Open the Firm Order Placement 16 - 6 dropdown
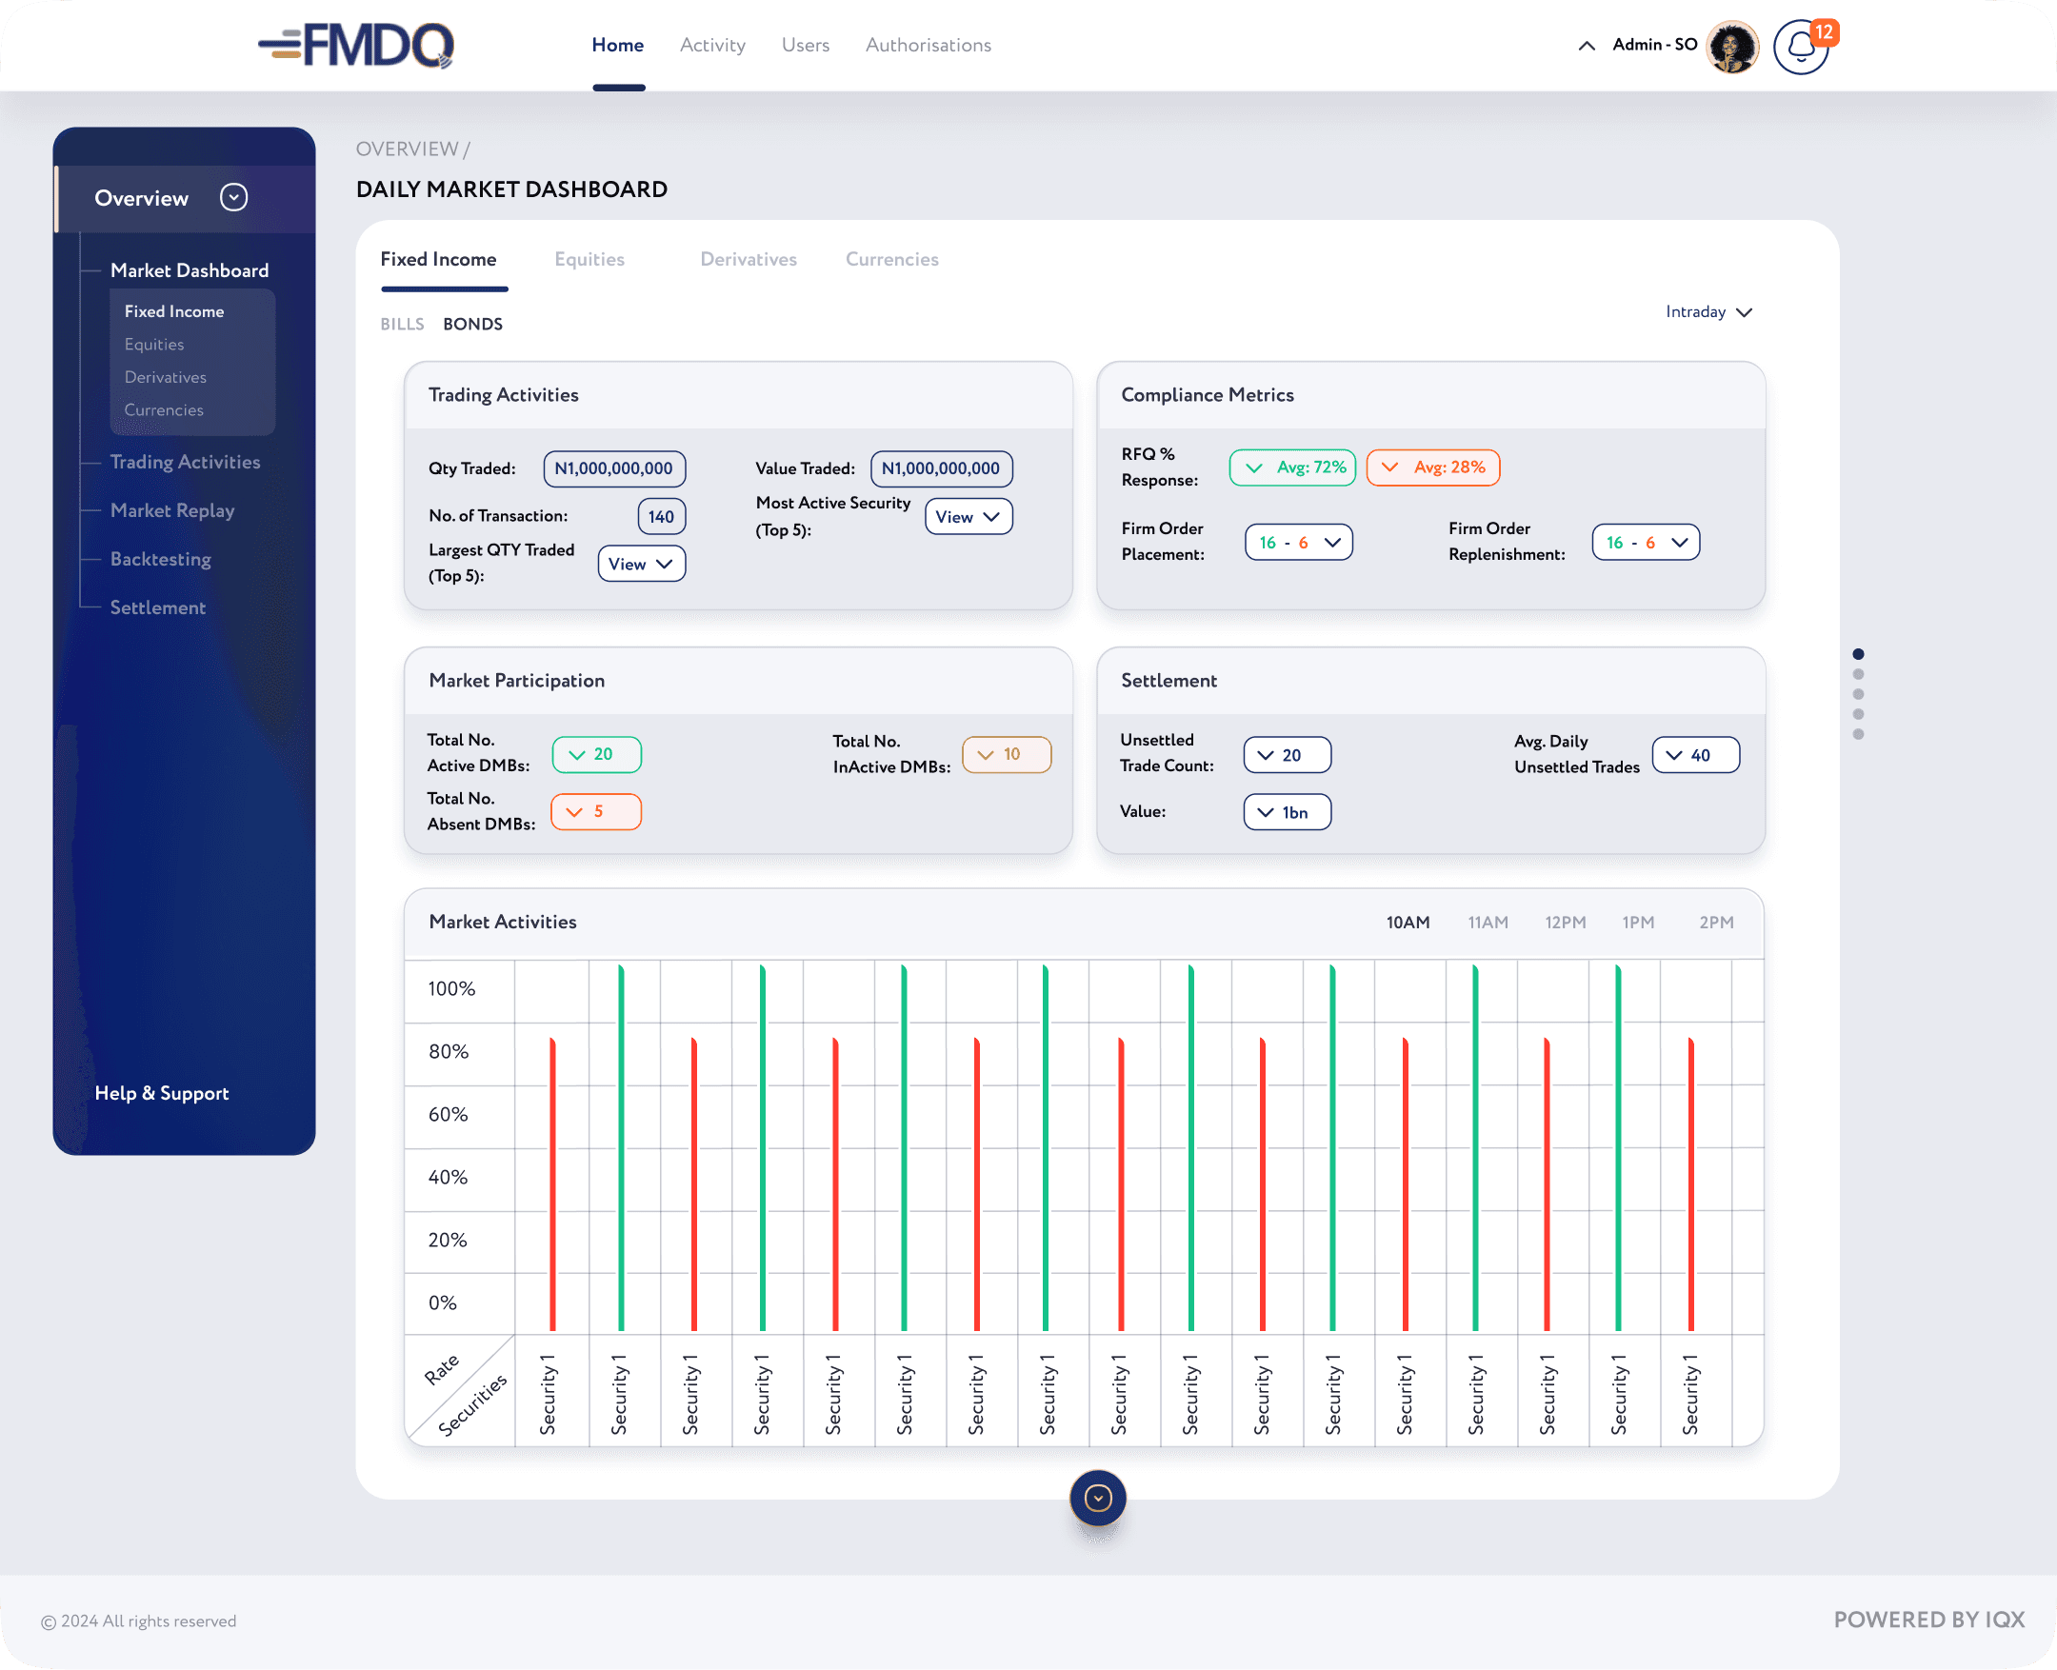 click(1298, 543)
